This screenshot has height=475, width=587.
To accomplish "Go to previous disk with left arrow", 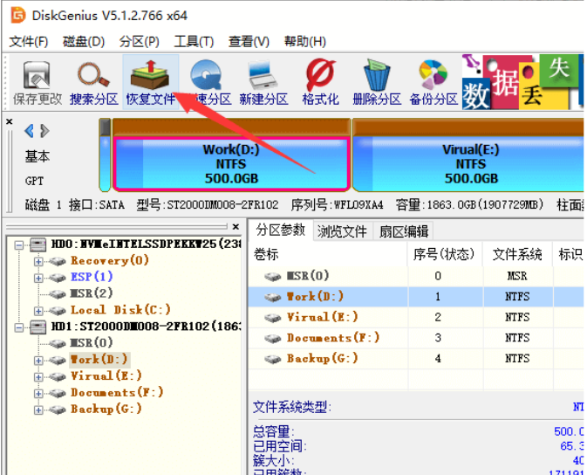I will (x=29, y=131).
